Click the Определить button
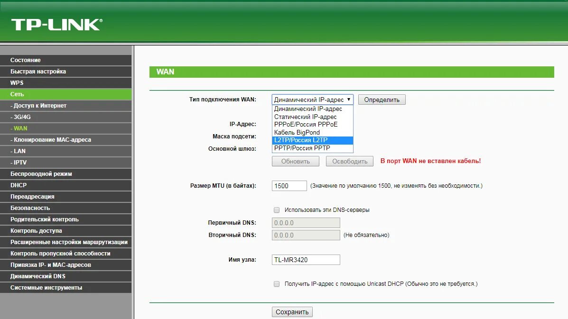Screen dimensions: 568x319 tap(382, 100)
